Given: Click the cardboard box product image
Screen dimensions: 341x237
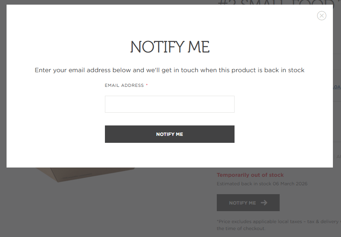Looking at the screenshot, I should tap(85, 174).
